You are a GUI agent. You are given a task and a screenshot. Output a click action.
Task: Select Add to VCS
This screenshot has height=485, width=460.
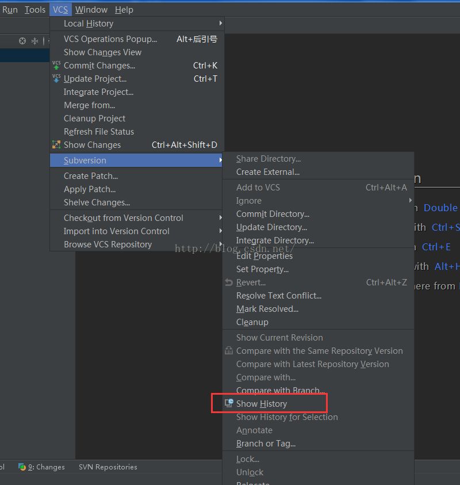[x=318, y=188]
